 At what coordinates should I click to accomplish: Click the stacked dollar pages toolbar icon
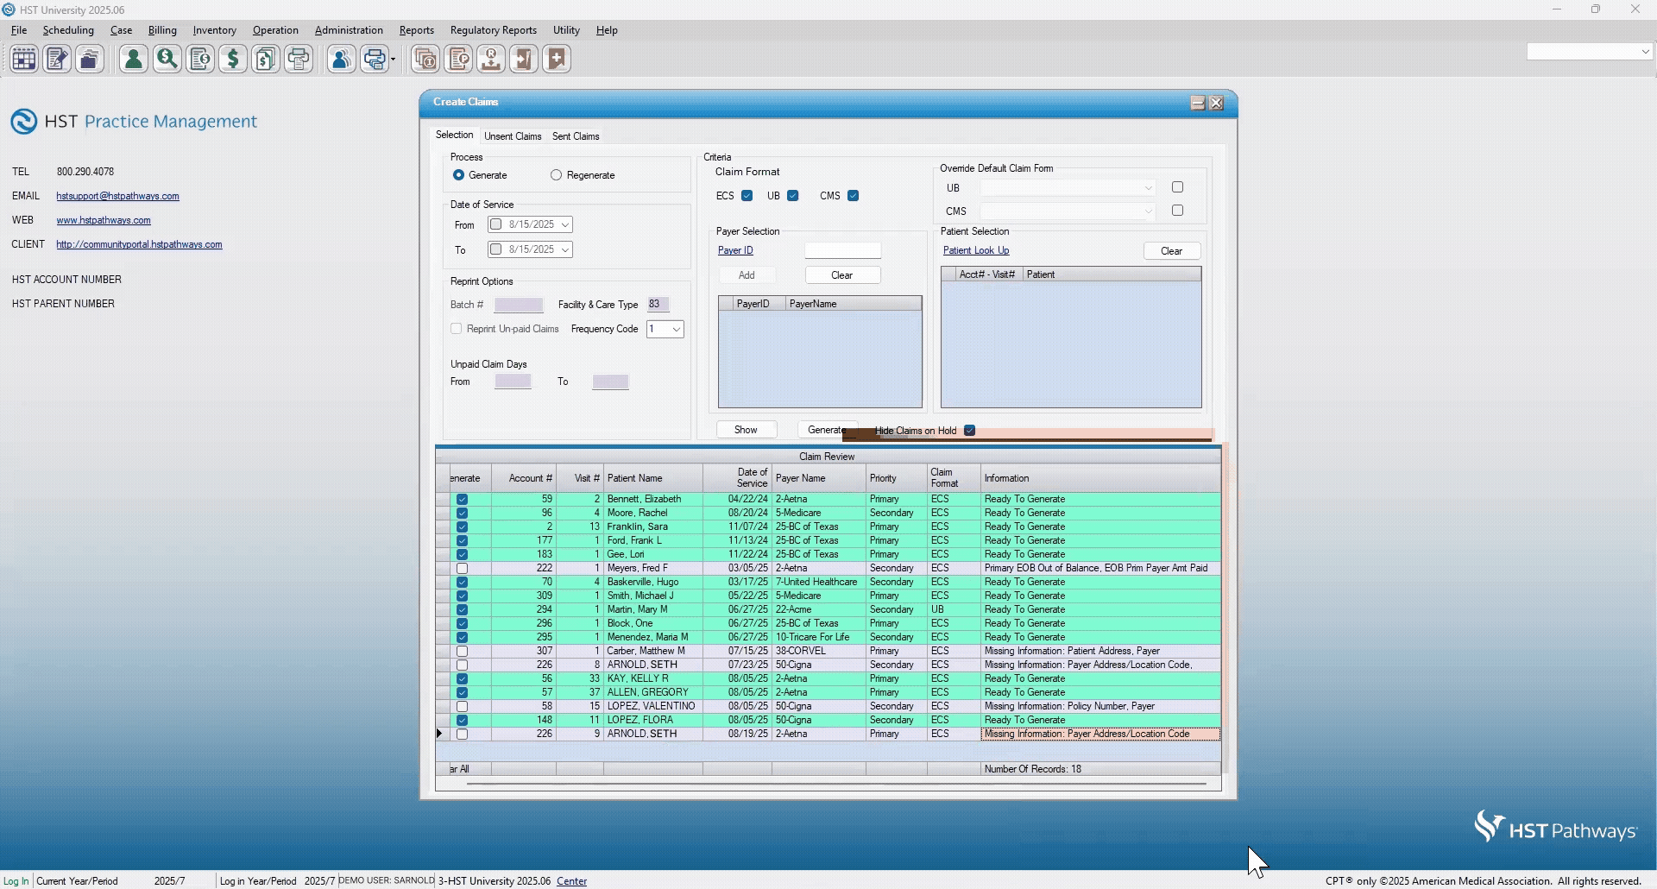(266, 60)
